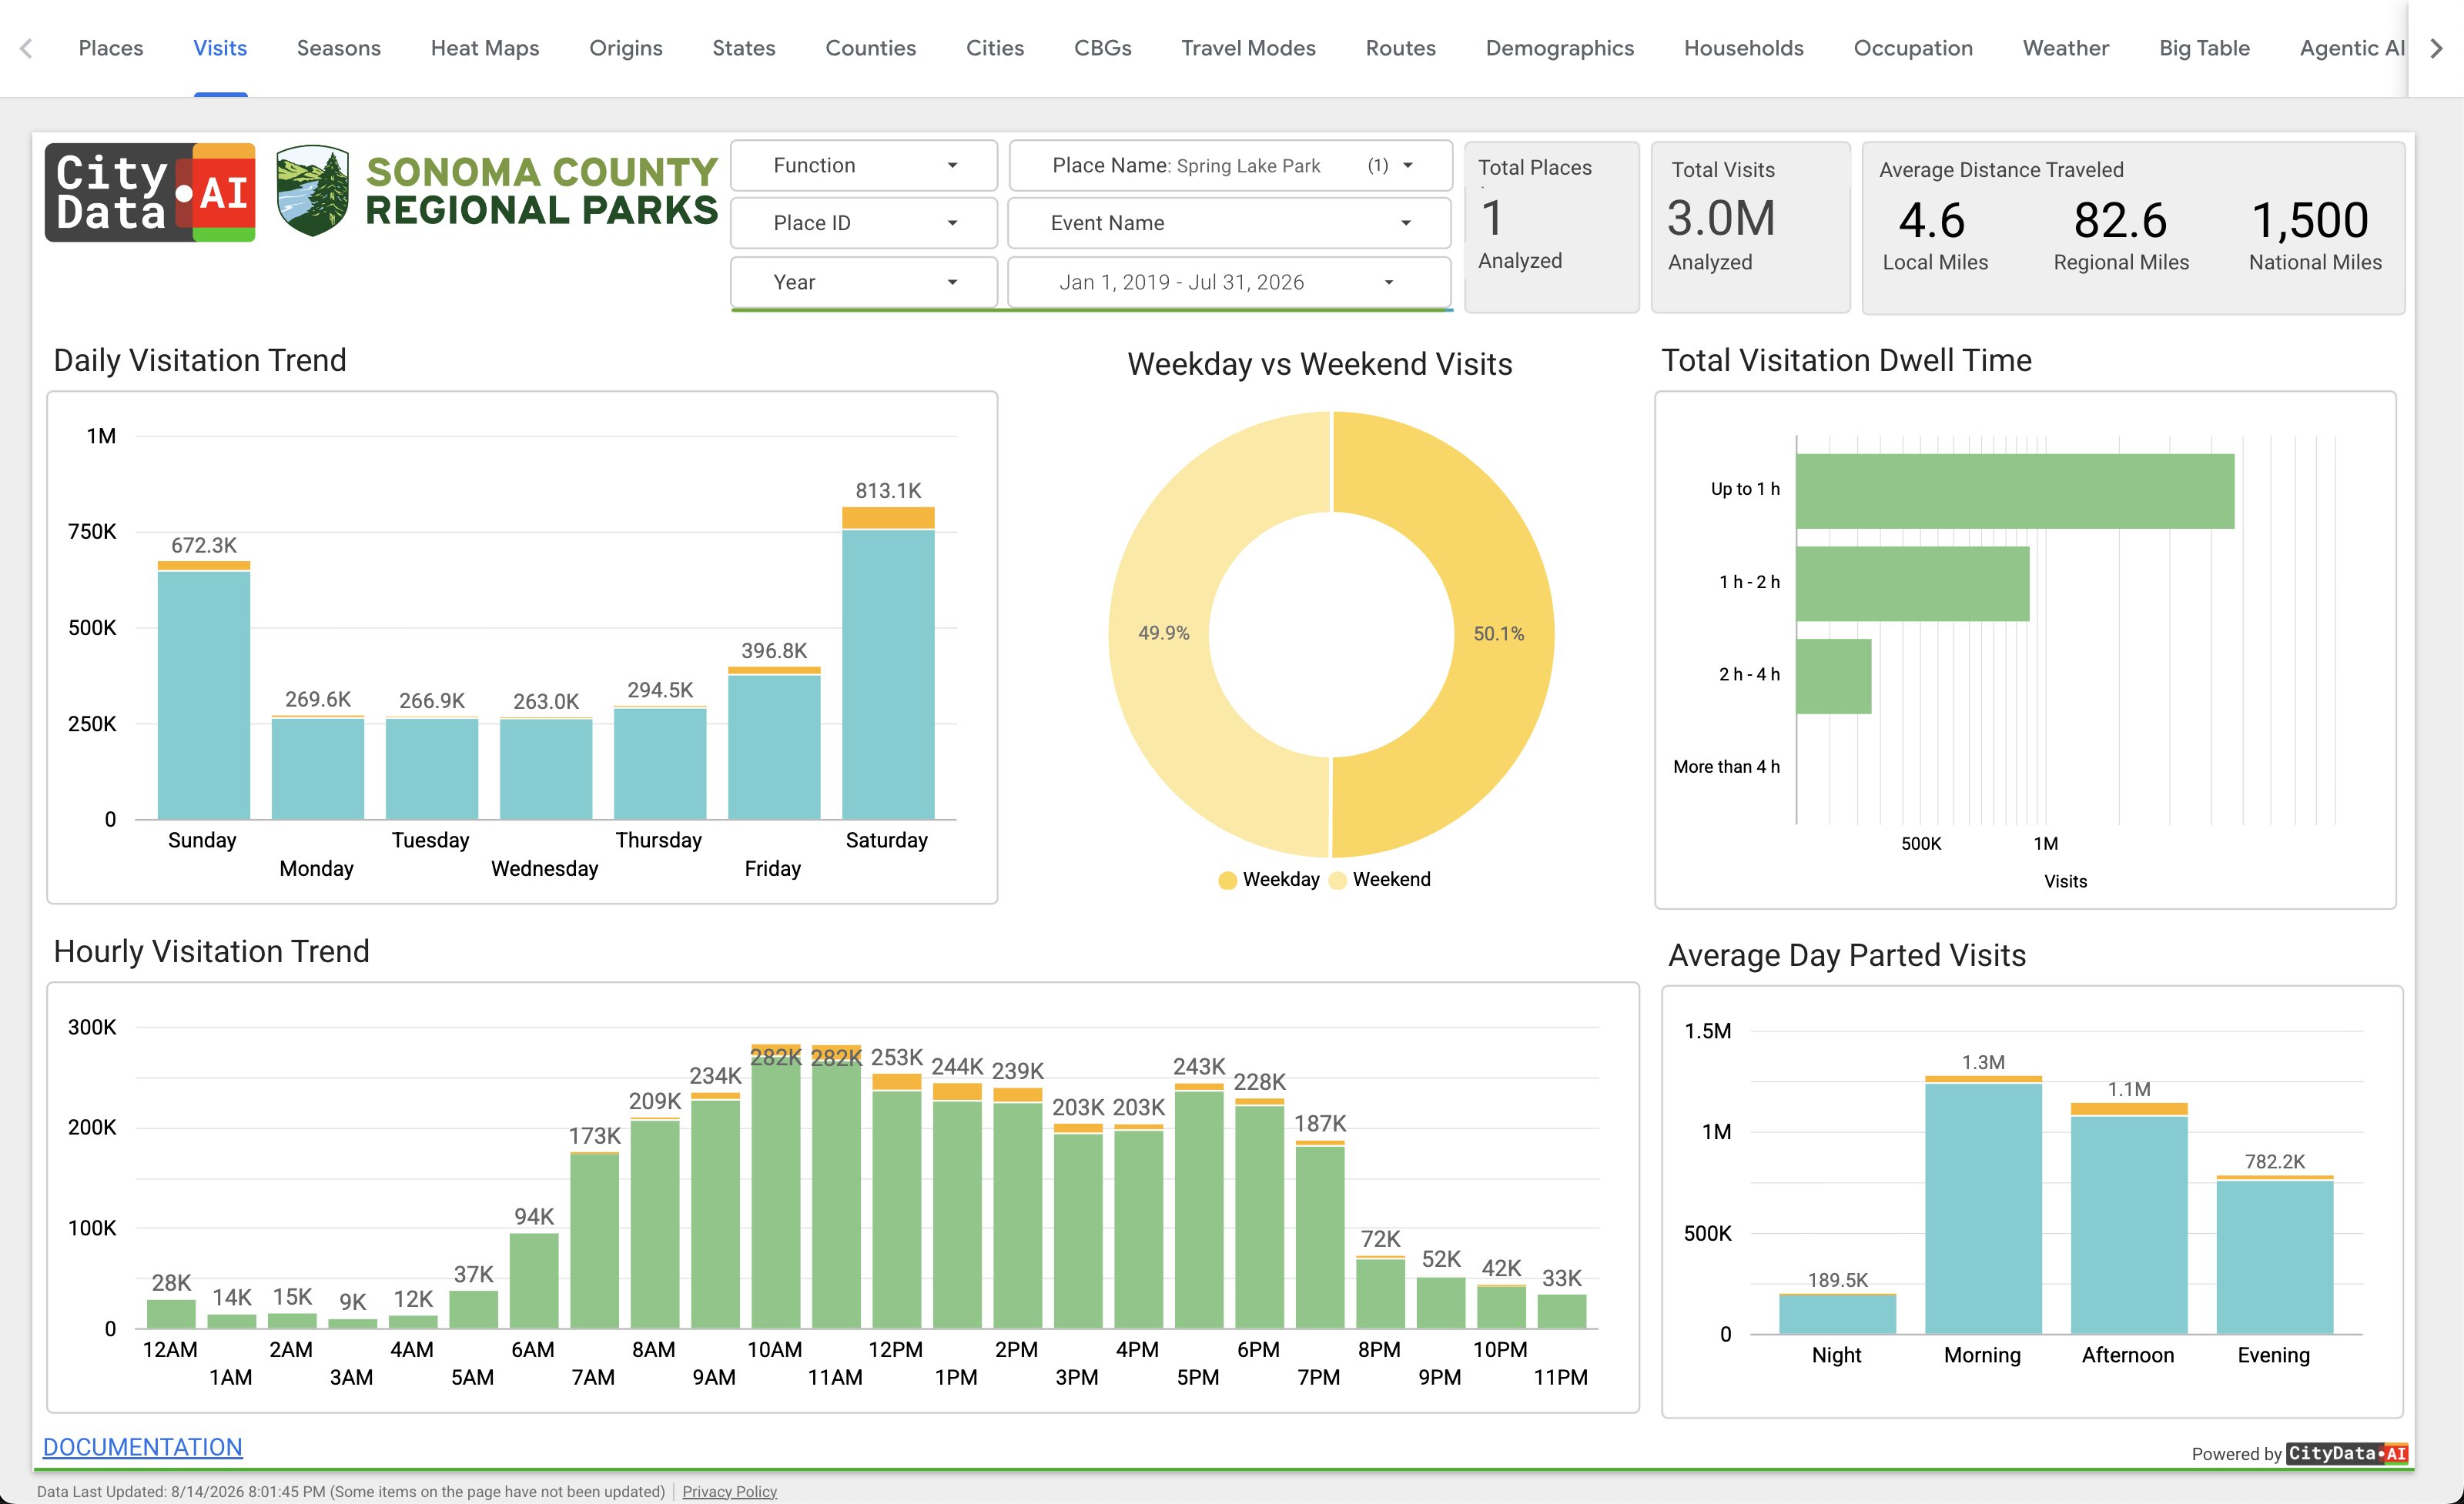
Task: Click the Up to 1 h dwell bar
Action: pos(2015,492)
